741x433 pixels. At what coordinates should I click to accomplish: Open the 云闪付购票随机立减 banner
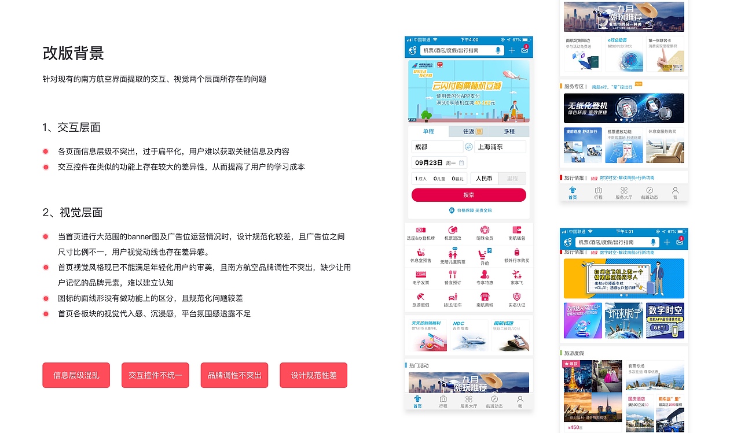click(469, 91)
